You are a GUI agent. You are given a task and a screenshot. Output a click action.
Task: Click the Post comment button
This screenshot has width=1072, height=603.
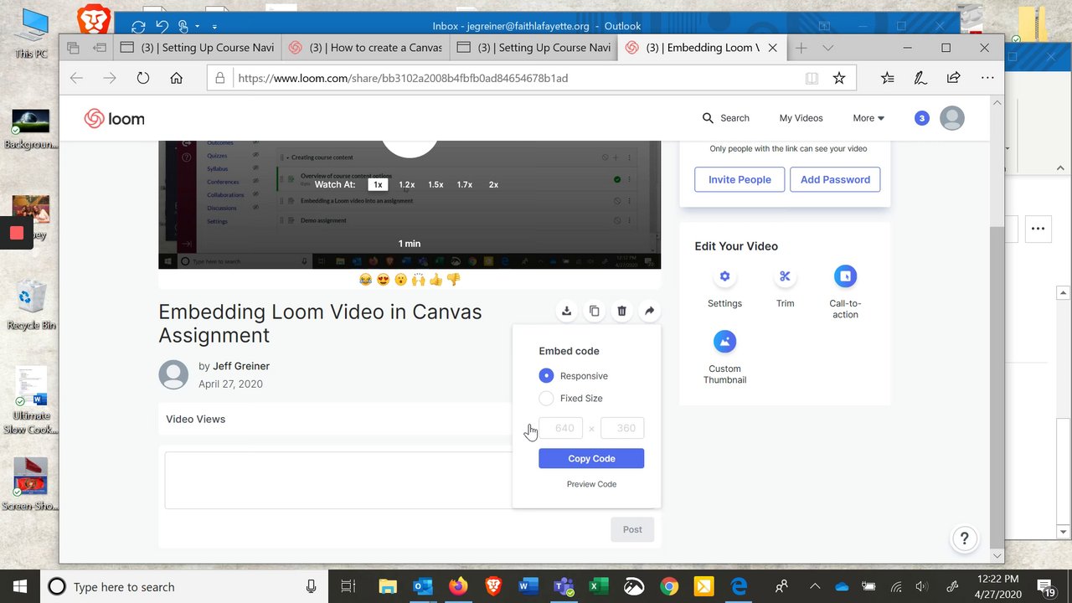tap(632, 529)
